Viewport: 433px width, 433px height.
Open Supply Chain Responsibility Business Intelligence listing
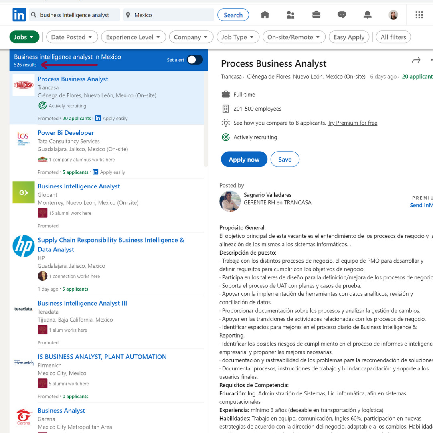point(111,245)
